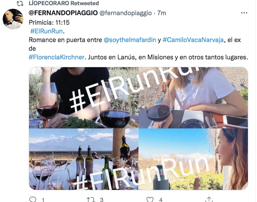Viewport: 257px width, 202px height.
Task: Open top-left photo of man with wine
Action: coord(84,98)
